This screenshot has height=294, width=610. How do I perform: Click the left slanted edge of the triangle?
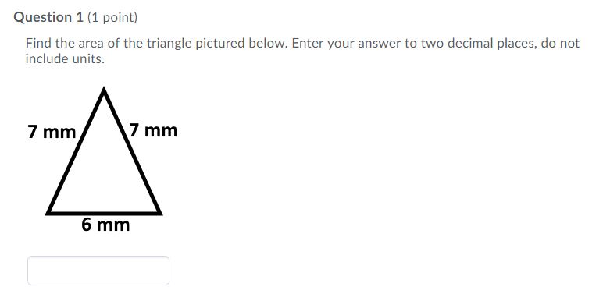click(77, 151)
